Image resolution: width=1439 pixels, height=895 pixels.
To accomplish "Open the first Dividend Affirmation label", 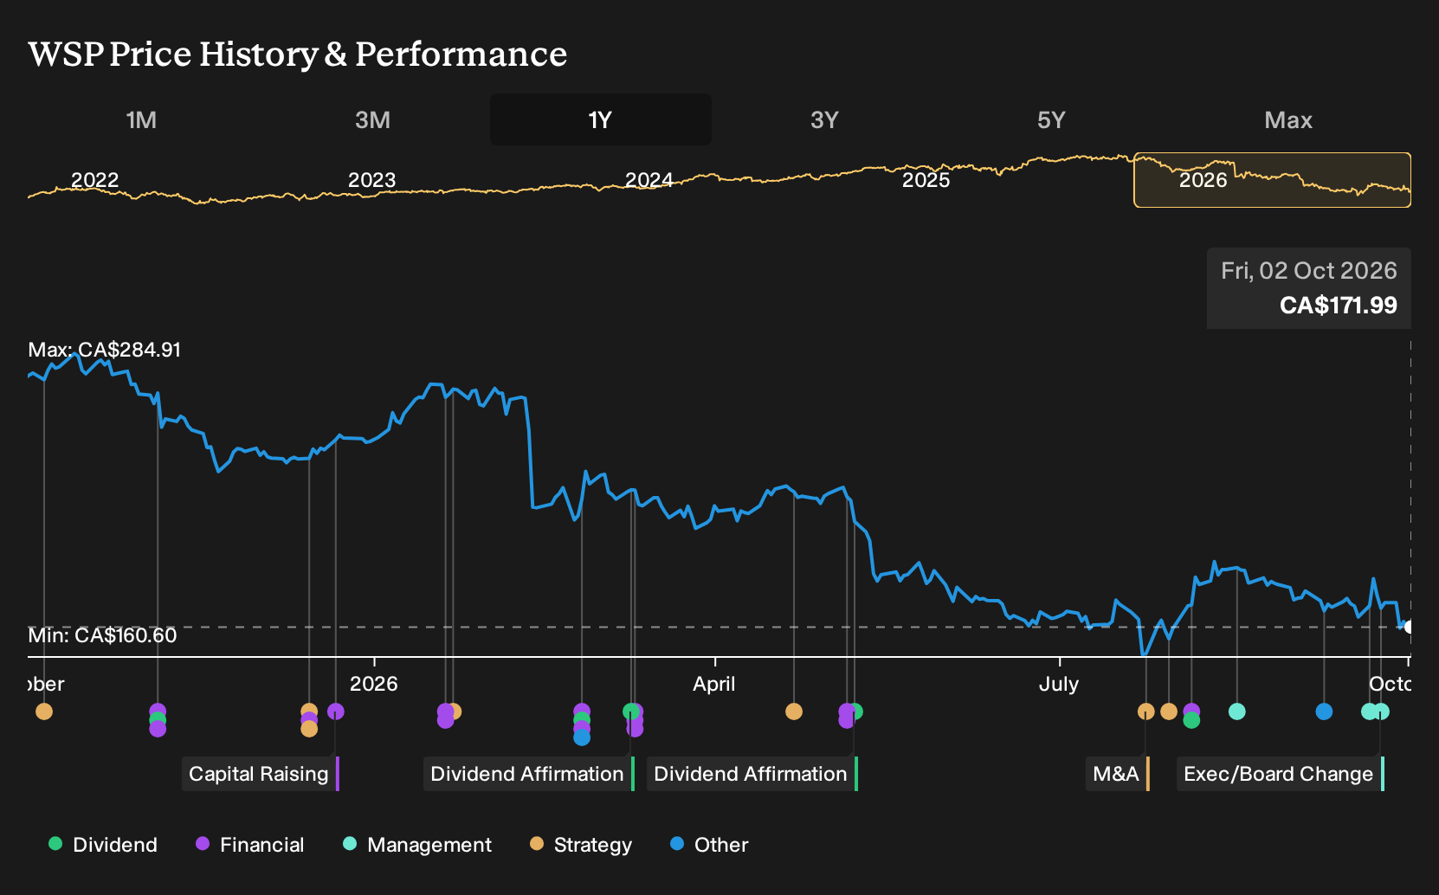I will pos(528,774).
